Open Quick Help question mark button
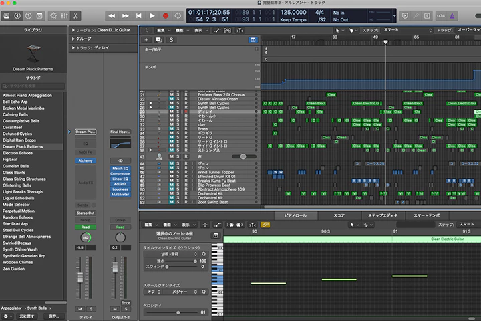 click(29, 15)
